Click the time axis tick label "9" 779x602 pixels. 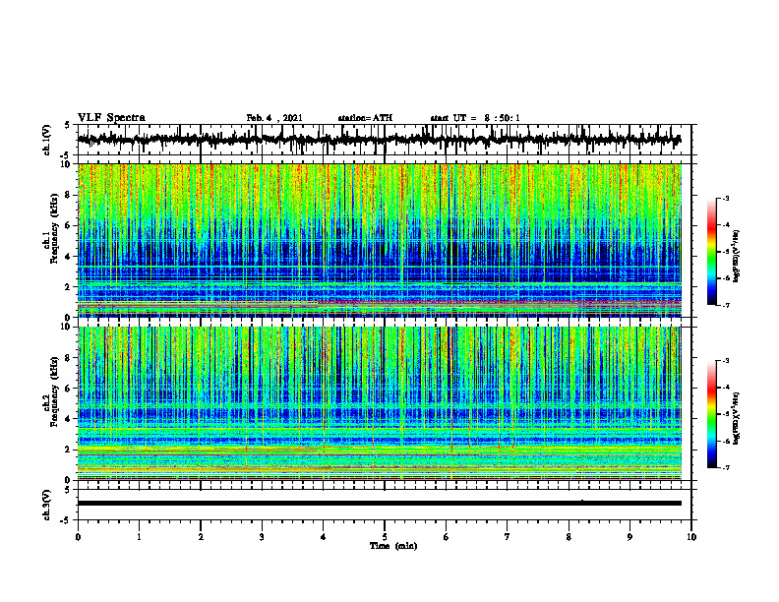click(x=629, y=537)
